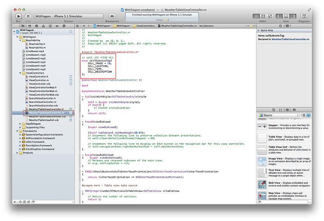Select the Version editor mode

(x=270, y=16)
